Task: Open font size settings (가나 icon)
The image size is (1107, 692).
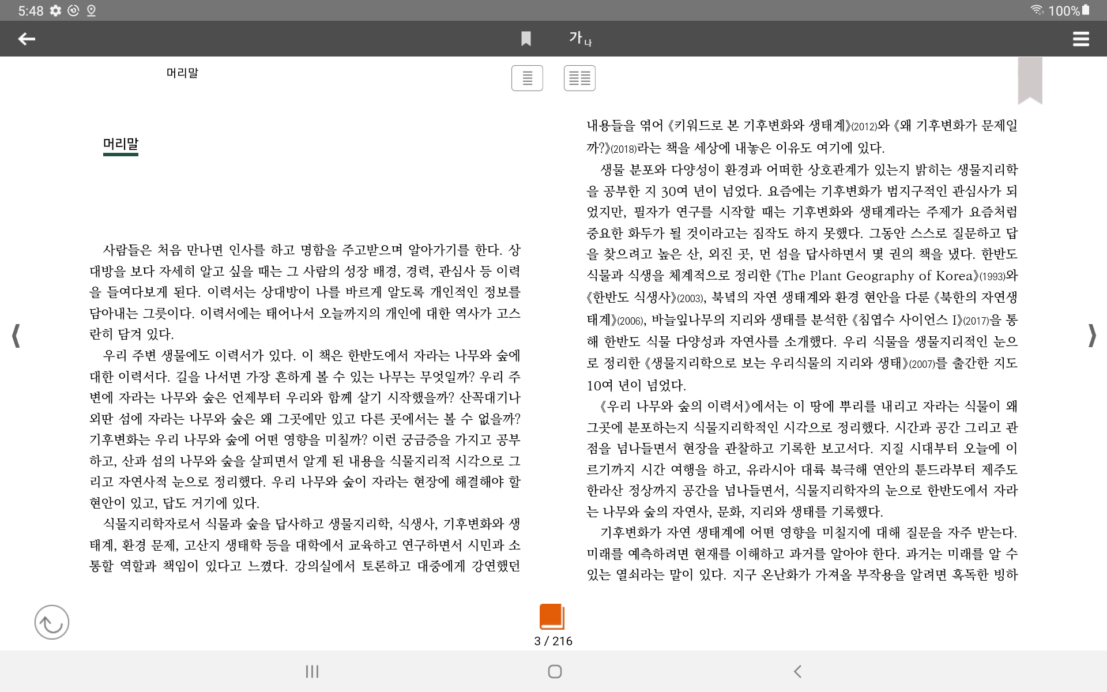Action: coord(580,39)
